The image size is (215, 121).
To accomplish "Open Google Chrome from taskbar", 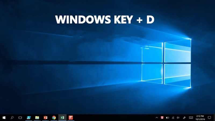I will pyautogui.click(x=54, y=118).
